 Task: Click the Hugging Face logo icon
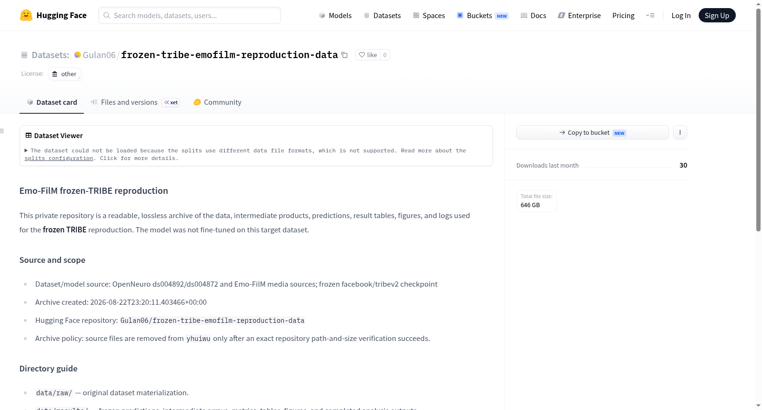26,15
